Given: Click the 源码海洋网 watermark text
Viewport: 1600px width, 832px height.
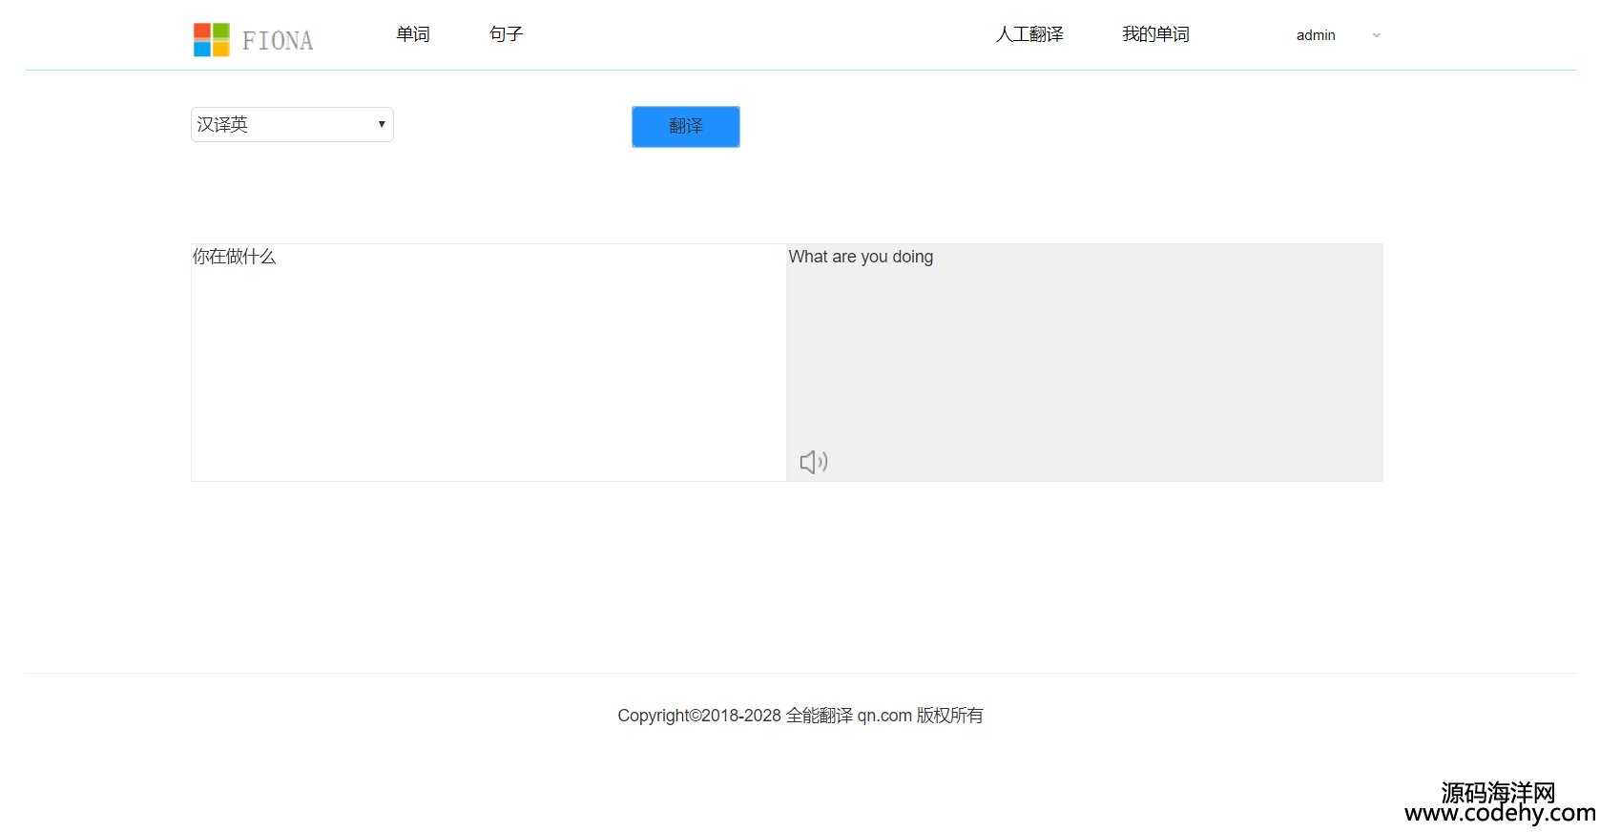Looking at the screenshot, I should tap(1498, 792).
